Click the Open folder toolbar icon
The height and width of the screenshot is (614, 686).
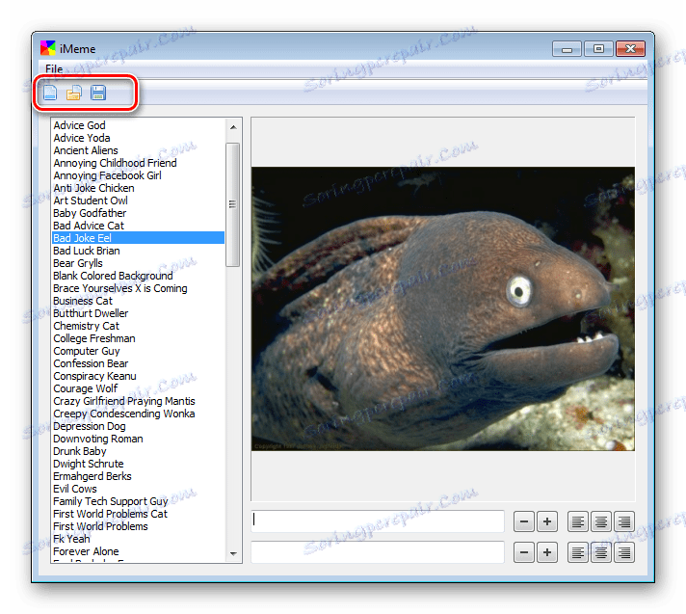click(73, 93)
